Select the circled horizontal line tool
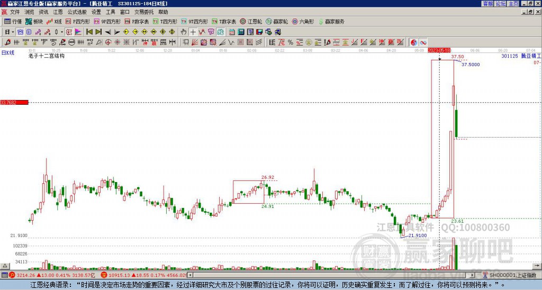The width and height of the screenshot is (542, 290). pyautogui.click(x=71, y=42)
